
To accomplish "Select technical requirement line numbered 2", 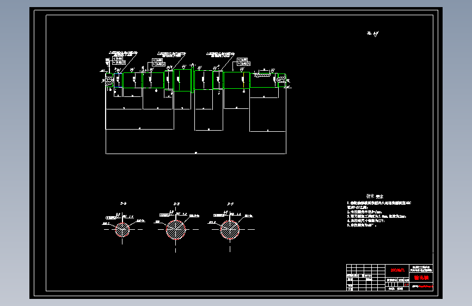I will [x=364, y=212].
